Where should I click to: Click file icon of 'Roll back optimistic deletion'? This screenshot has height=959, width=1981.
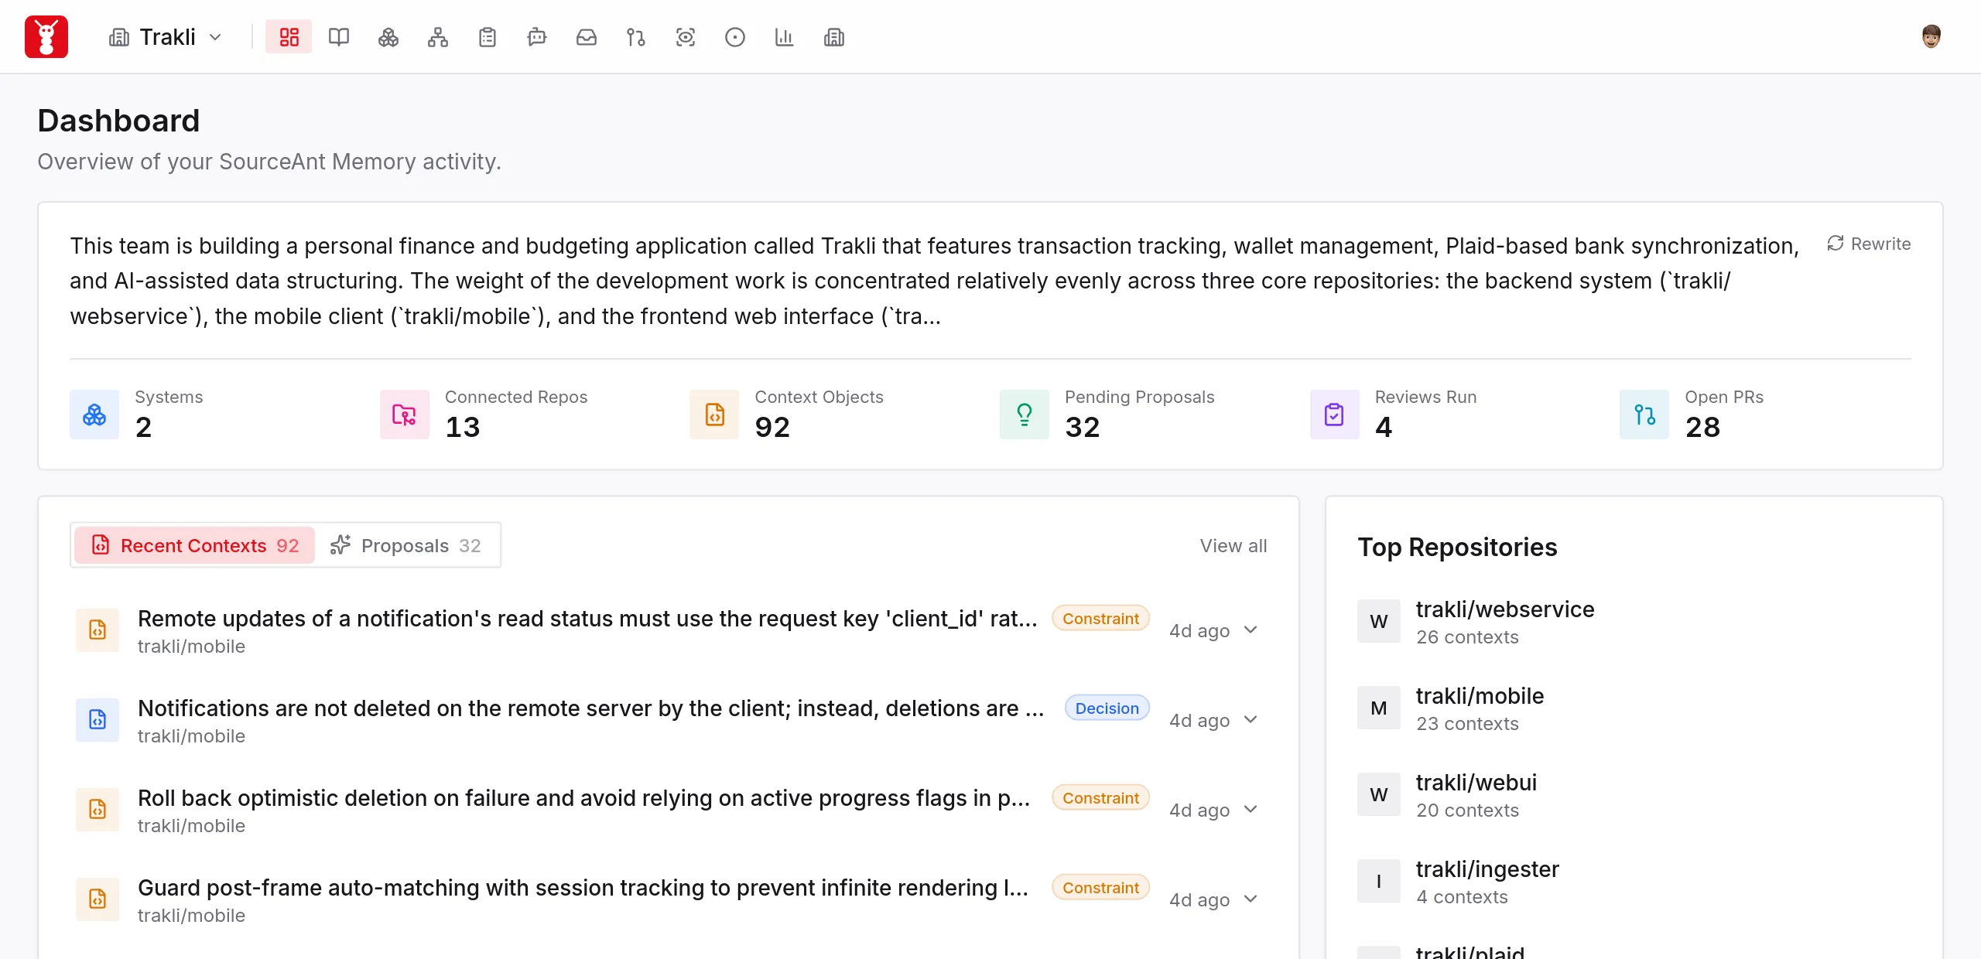[x=98, y=810]
